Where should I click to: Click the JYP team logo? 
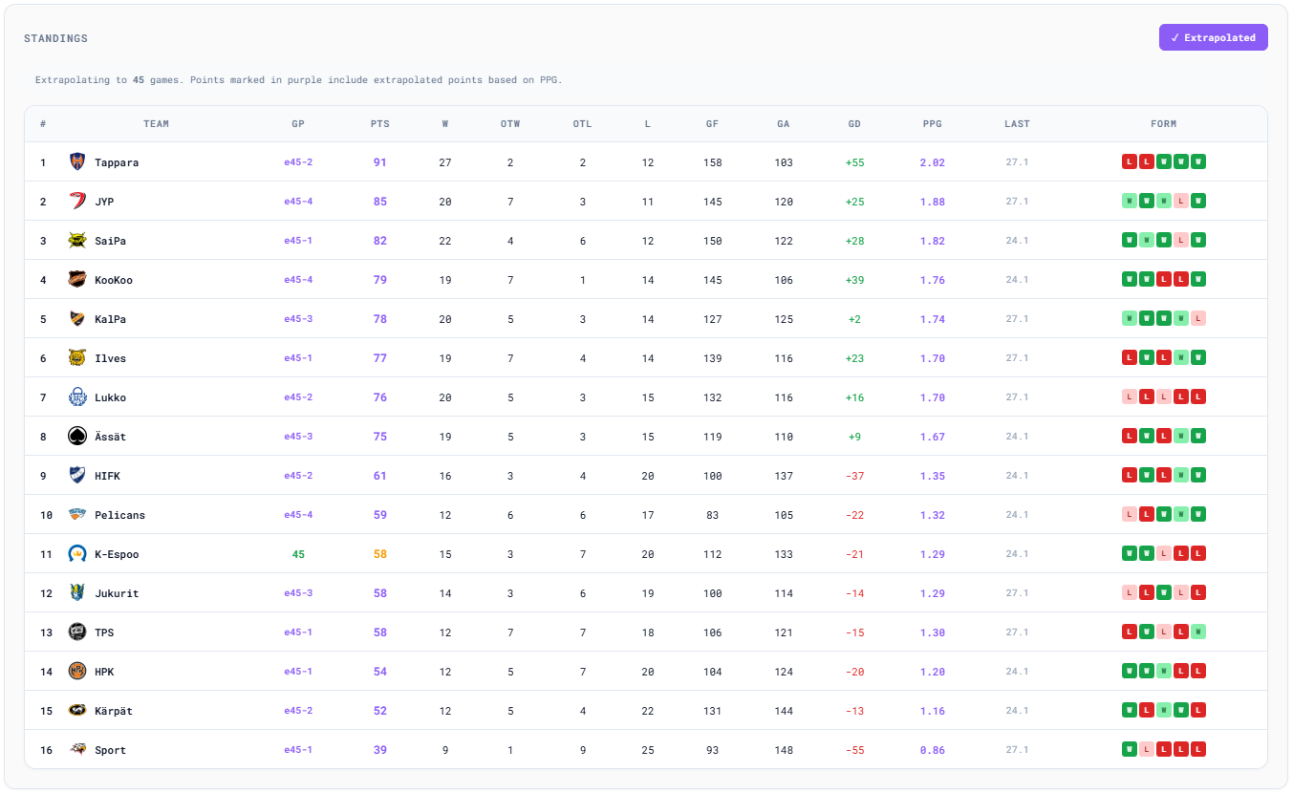tap(77, 202)
